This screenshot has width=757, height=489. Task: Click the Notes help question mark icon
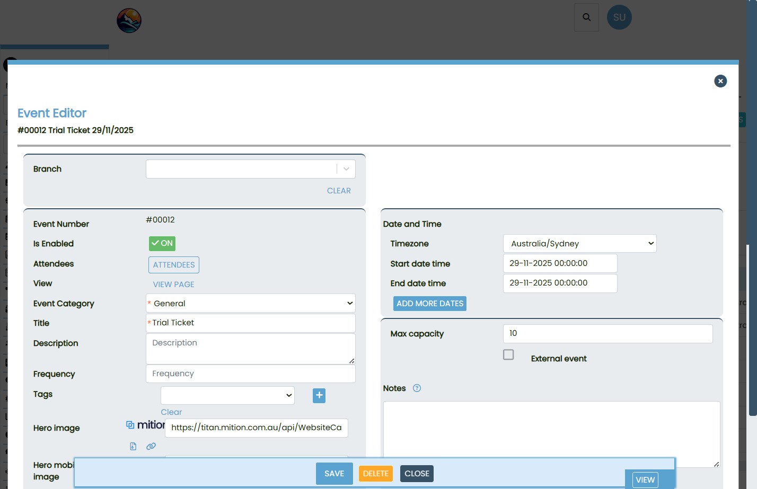[417, 388]
